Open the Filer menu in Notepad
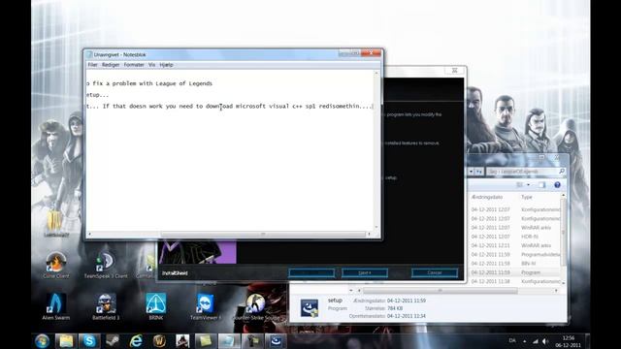Image resolution: width=621 pixels, height=349 pixels. [92, 65]
